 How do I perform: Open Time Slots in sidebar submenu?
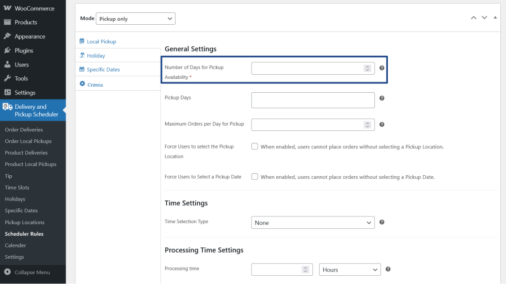pos(17,188)
